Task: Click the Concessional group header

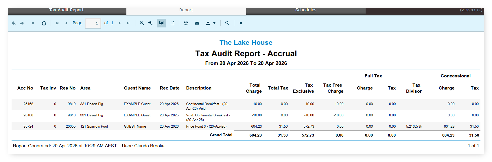Action: pos(456,76)
